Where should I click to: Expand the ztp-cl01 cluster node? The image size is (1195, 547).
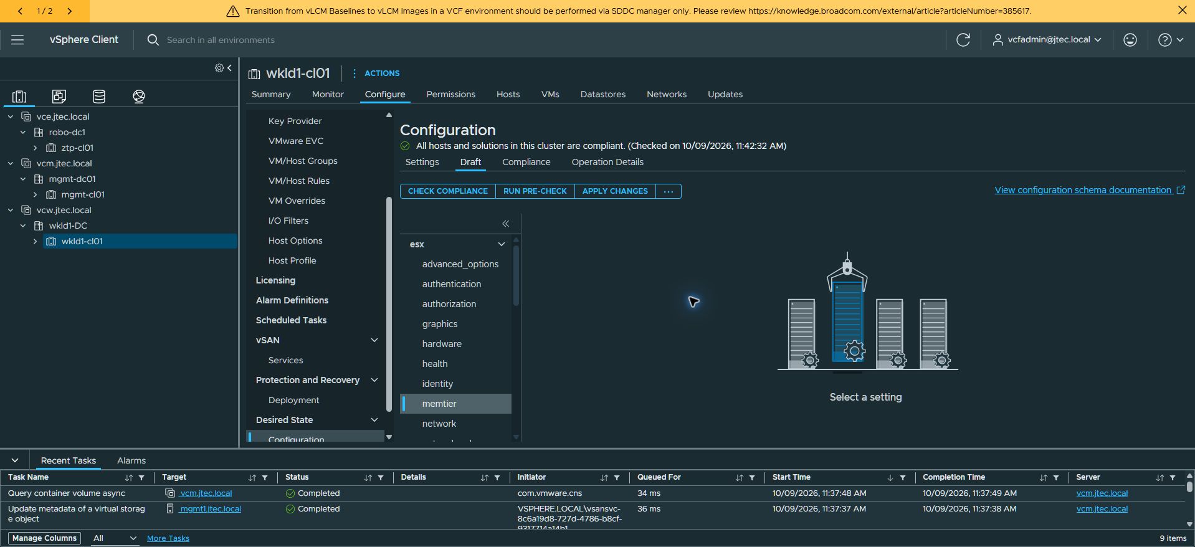36,148
